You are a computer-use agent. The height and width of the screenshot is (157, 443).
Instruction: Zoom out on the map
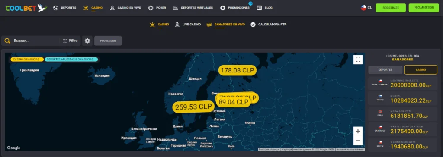358,141
